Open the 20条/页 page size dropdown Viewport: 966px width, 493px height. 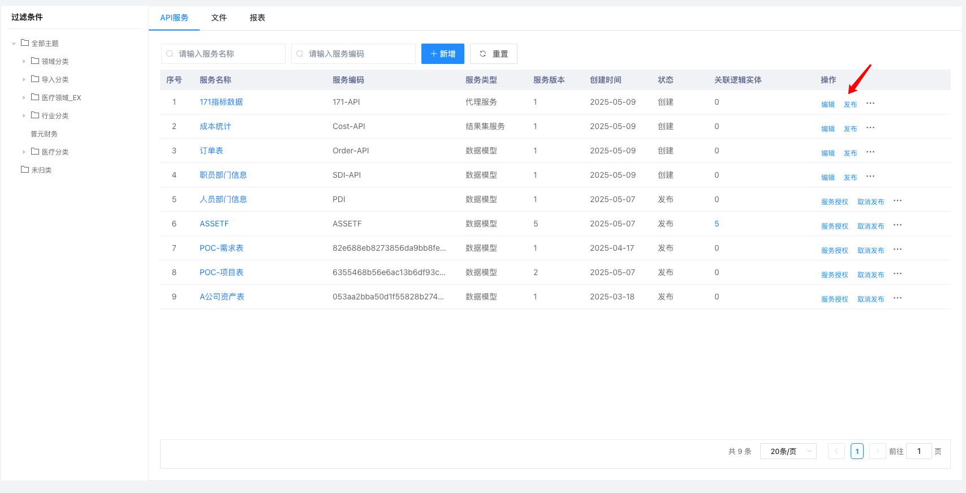(x=788, y=451)
